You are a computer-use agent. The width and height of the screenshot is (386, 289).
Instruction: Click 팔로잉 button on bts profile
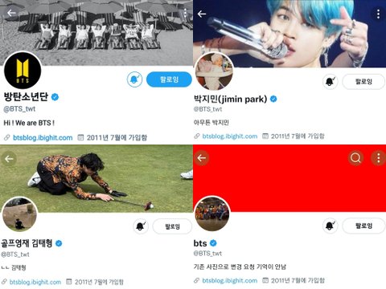tap(363, 226)
